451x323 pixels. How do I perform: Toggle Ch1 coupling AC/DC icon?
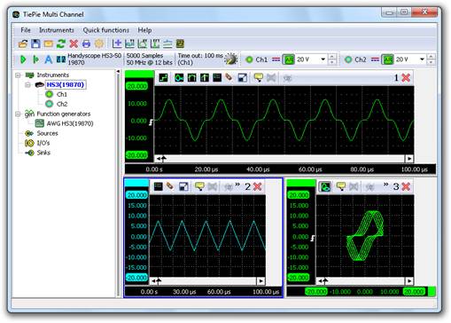[276, 59]
